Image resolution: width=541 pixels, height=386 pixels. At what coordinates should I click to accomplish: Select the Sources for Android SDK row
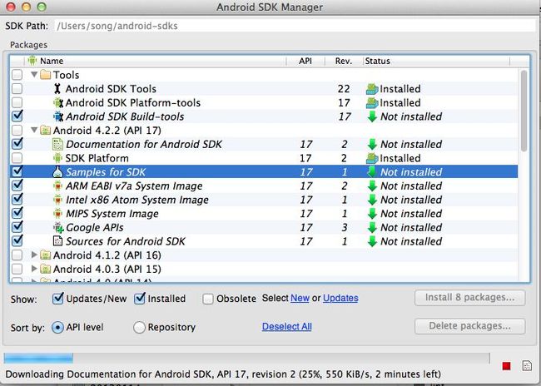coord(264,241)
